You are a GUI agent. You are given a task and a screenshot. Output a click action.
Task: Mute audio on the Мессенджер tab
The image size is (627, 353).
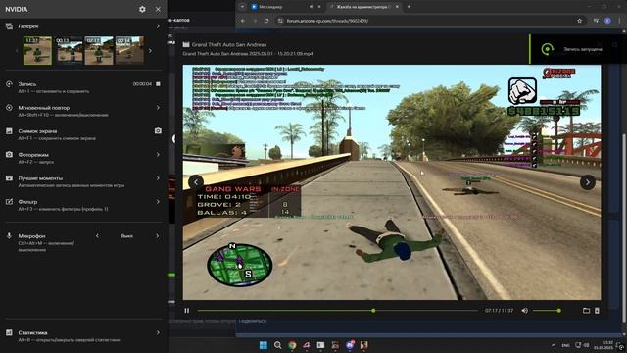pyautogui.click(x=312, y=7)
